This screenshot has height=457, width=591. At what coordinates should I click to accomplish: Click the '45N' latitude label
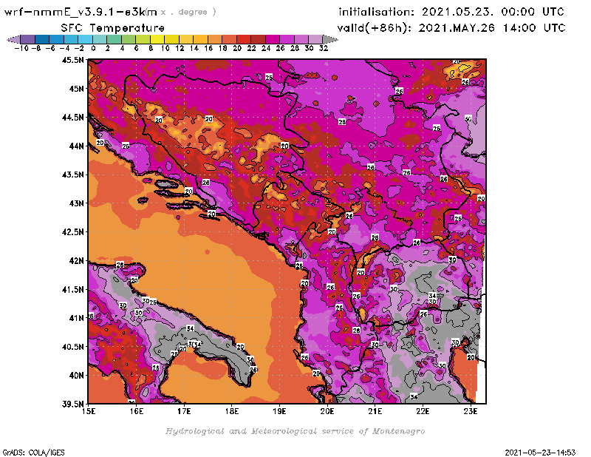[x=76, y=89]
